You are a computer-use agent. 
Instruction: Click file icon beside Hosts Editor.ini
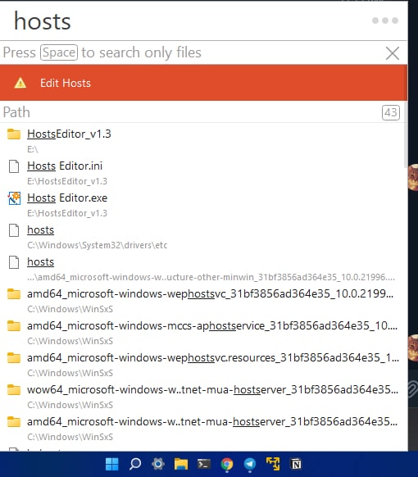click(x=14, y=166)
